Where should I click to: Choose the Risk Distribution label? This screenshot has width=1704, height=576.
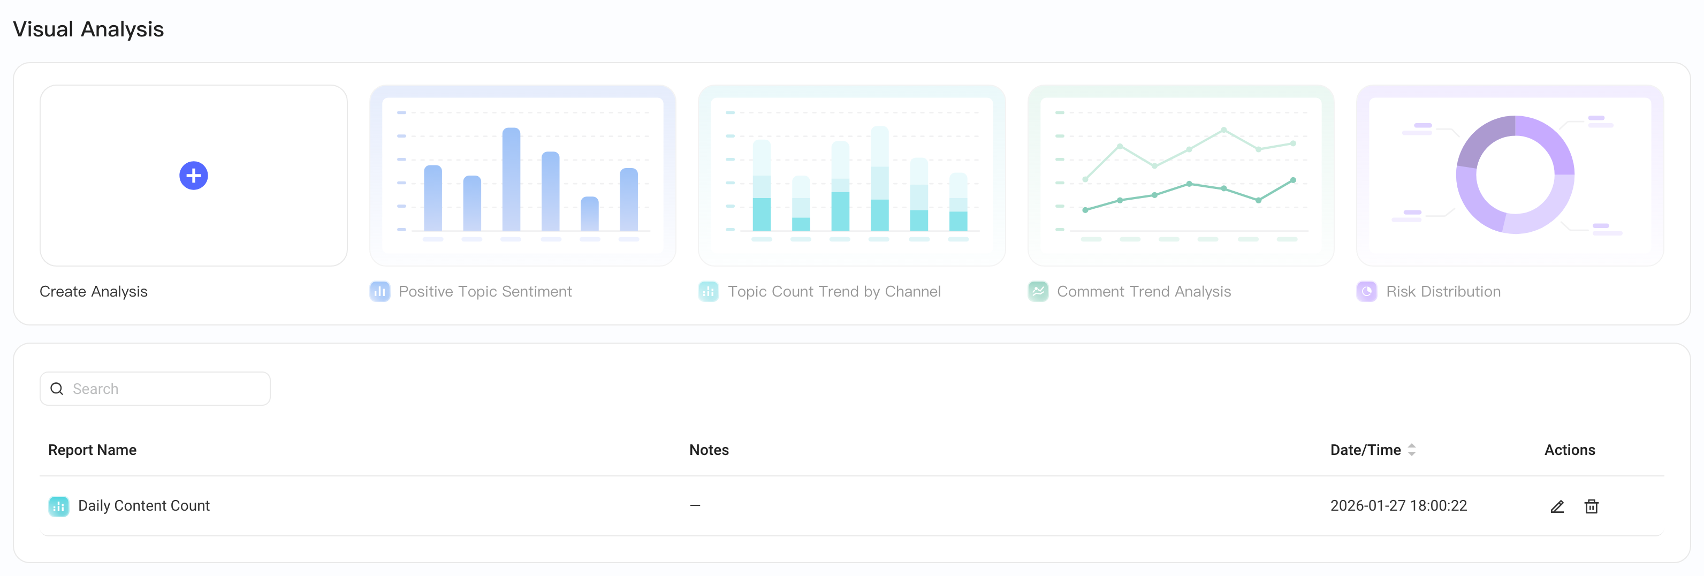(x=1443, y=292)
